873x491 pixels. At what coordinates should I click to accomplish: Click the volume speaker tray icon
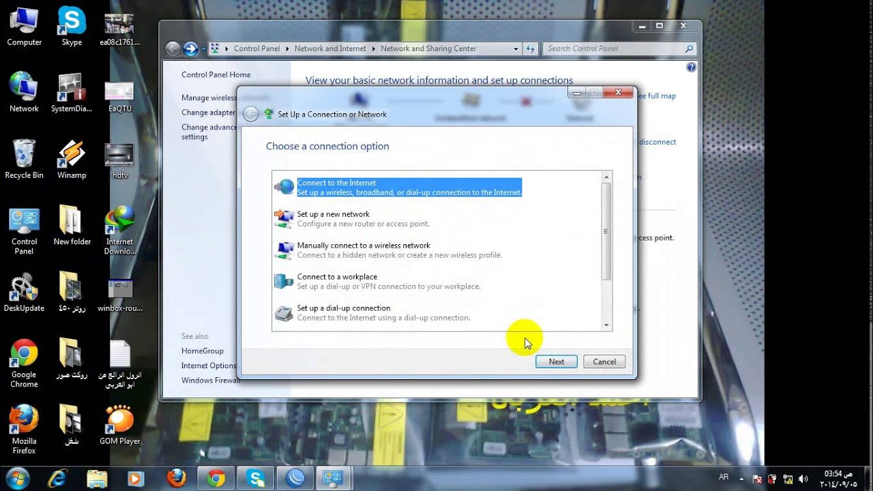pos(803,479)
